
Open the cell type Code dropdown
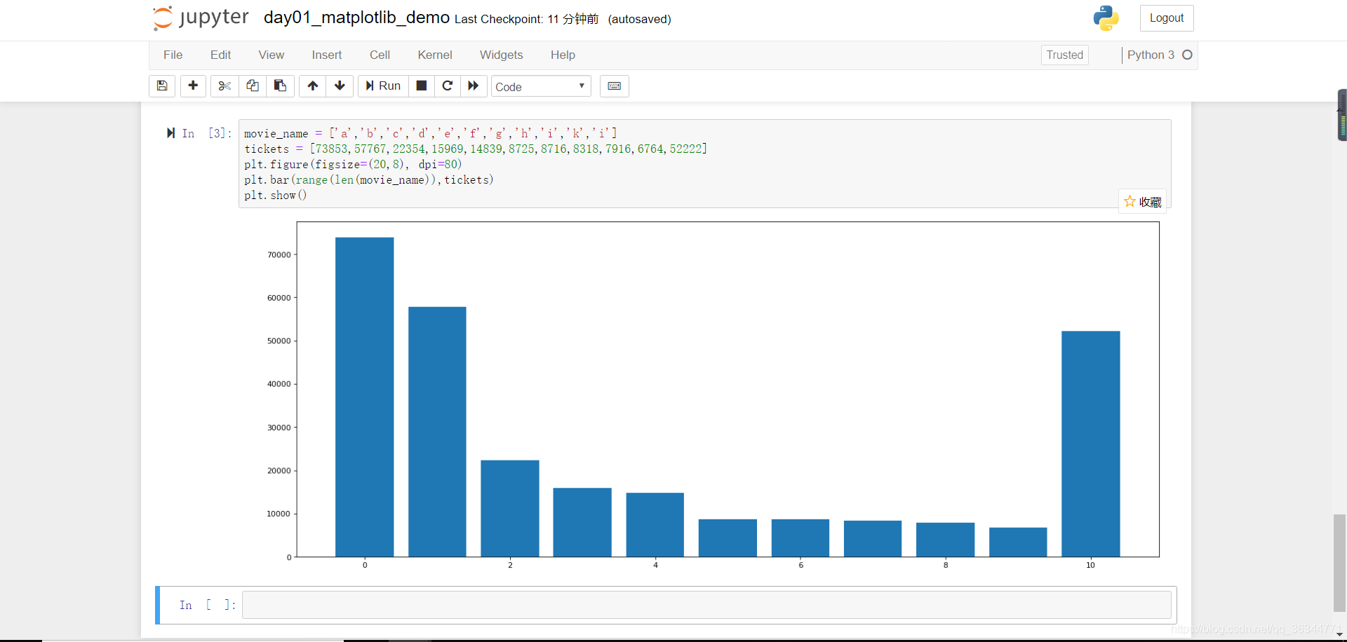541,86
